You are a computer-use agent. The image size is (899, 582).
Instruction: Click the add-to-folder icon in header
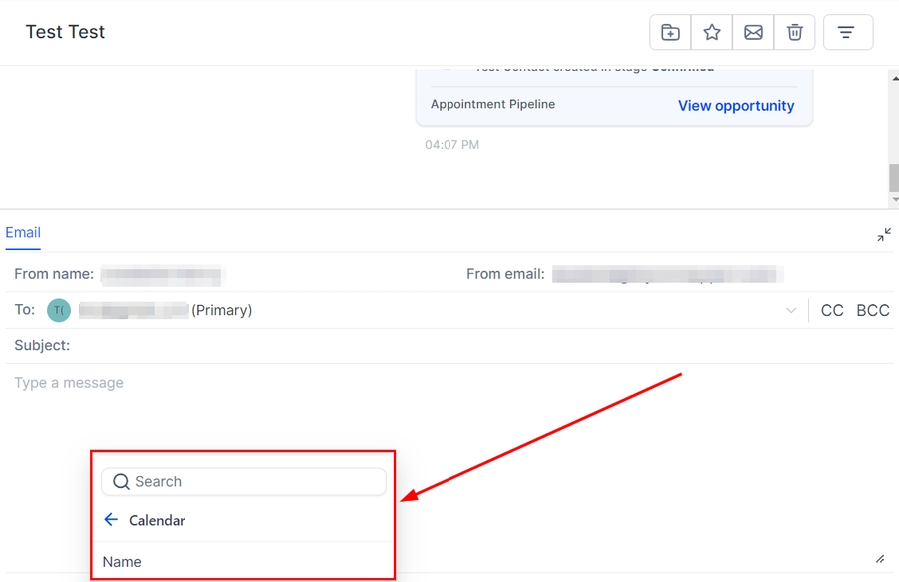[x=670, y=32]
